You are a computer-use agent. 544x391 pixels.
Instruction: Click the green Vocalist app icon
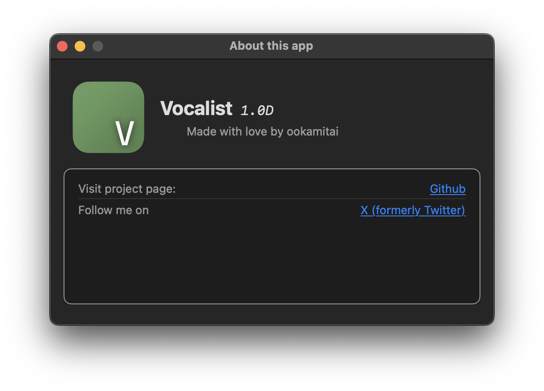coord(108,117)
